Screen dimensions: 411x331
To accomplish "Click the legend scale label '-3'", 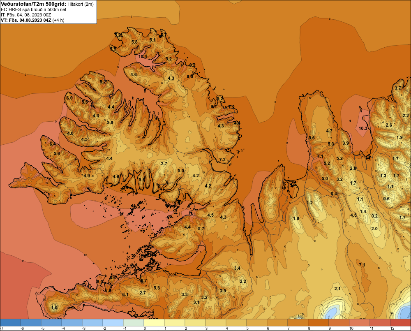I will (x=83, y=329).
